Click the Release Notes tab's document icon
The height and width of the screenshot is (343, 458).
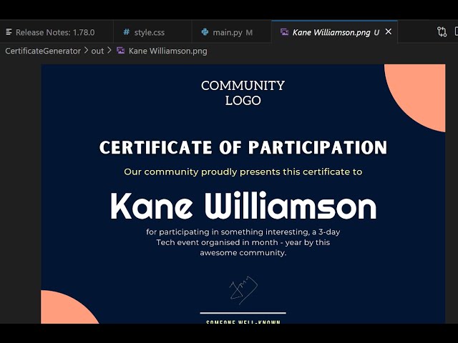[9, 31]
